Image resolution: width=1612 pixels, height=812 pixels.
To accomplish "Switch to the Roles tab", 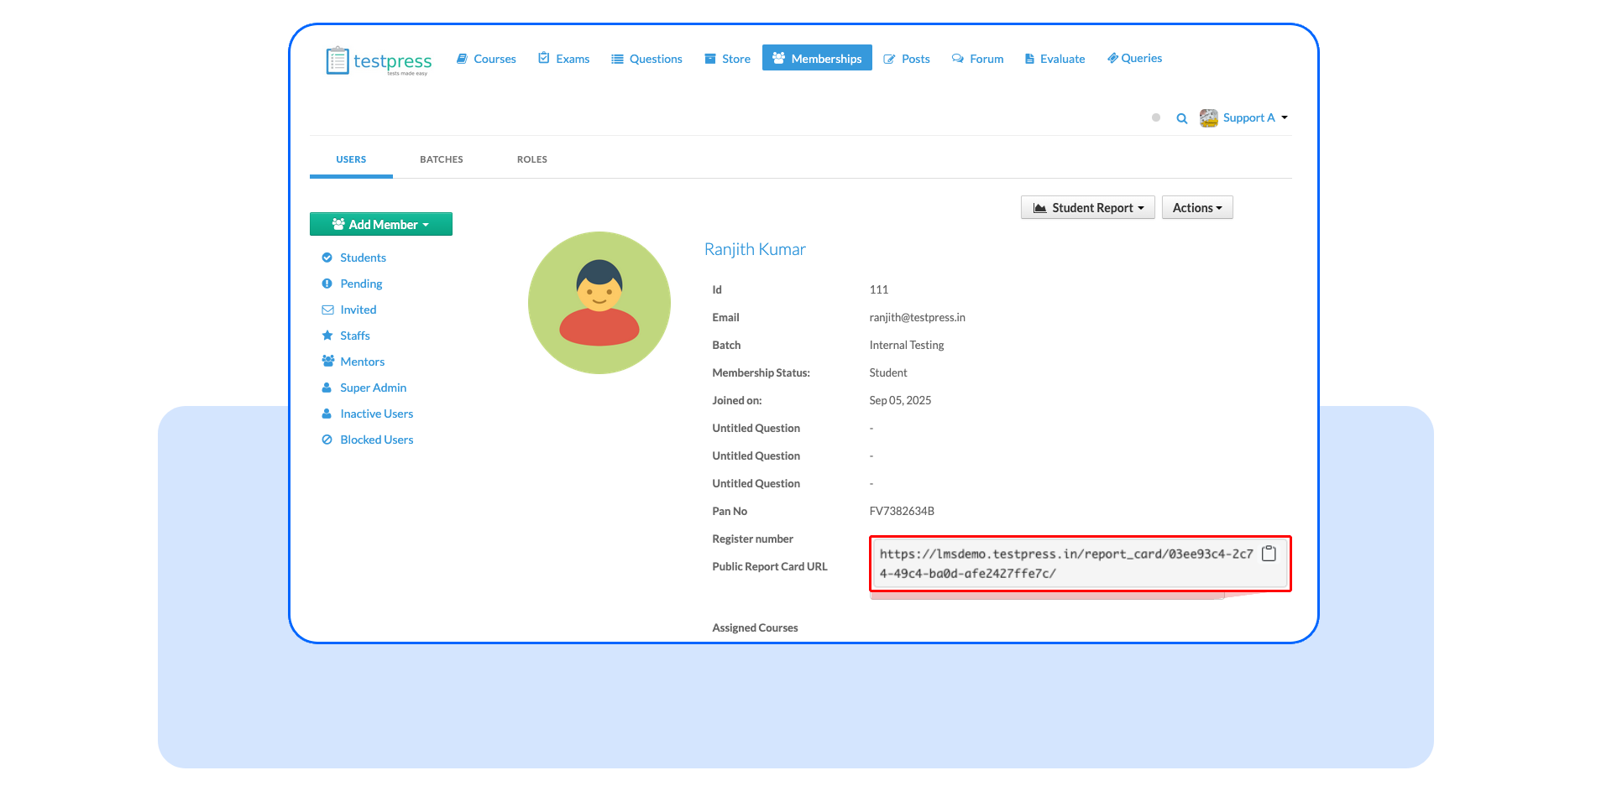I will (531, 159).
